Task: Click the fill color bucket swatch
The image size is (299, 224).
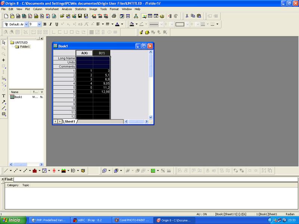Action: (132, 24)
